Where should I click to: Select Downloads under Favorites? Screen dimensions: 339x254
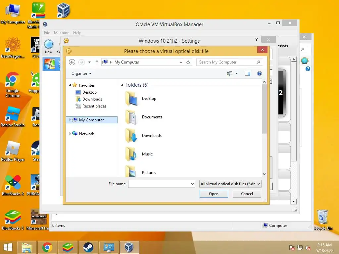pyautogui.click(x=92, y=99)
